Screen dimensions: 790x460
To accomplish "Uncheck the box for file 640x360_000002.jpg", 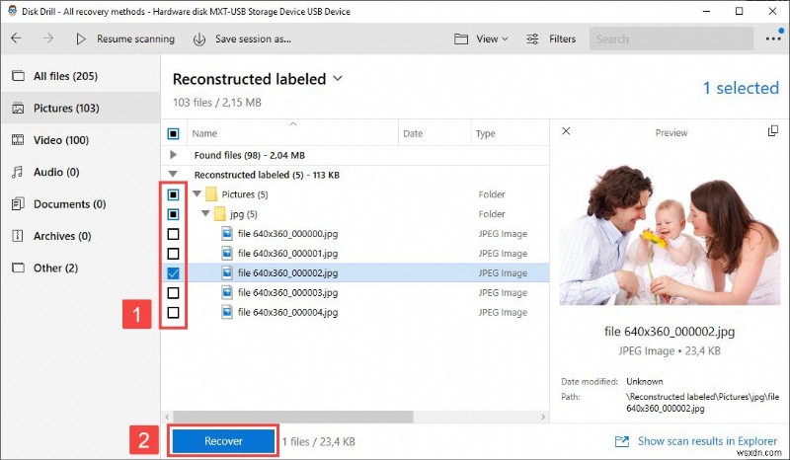I will pyautogui.click(x=173, y=273).
